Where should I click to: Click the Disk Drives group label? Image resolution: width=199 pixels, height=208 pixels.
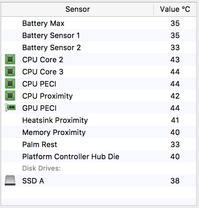[41, 168]
